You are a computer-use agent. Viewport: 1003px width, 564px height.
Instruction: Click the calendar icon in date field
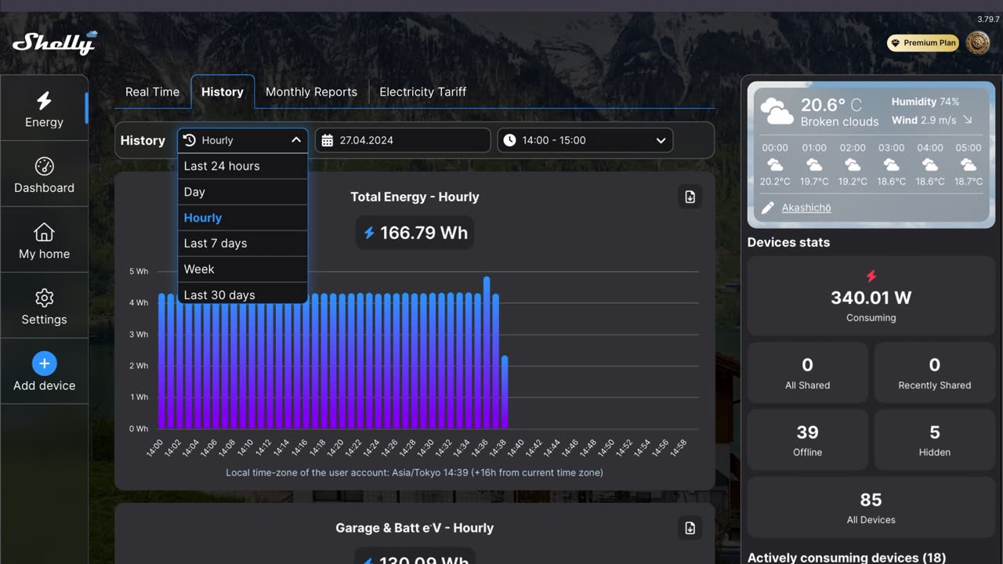coord(328,140)
